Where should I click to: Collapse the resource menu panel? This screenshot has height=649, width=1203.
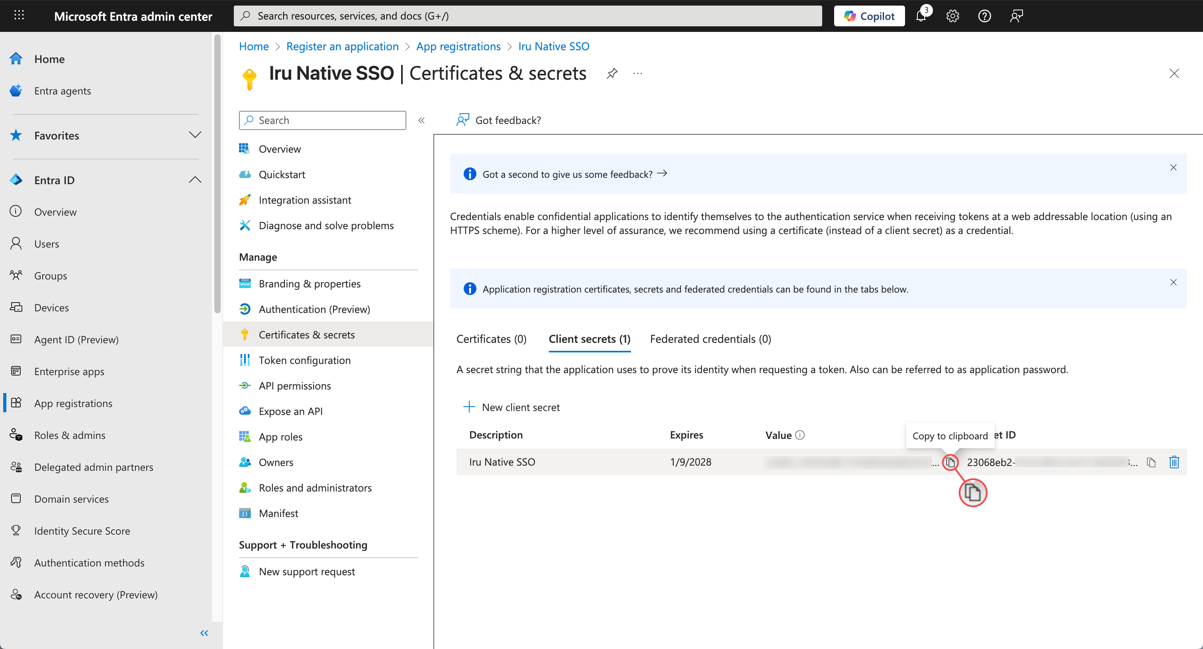(421, 120)
